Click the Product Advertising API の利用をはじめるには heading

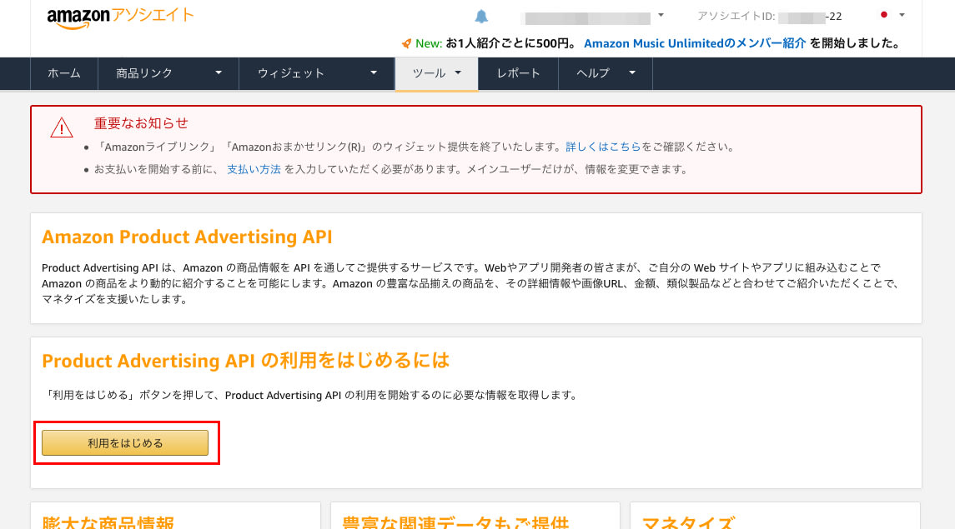[245, 362]
